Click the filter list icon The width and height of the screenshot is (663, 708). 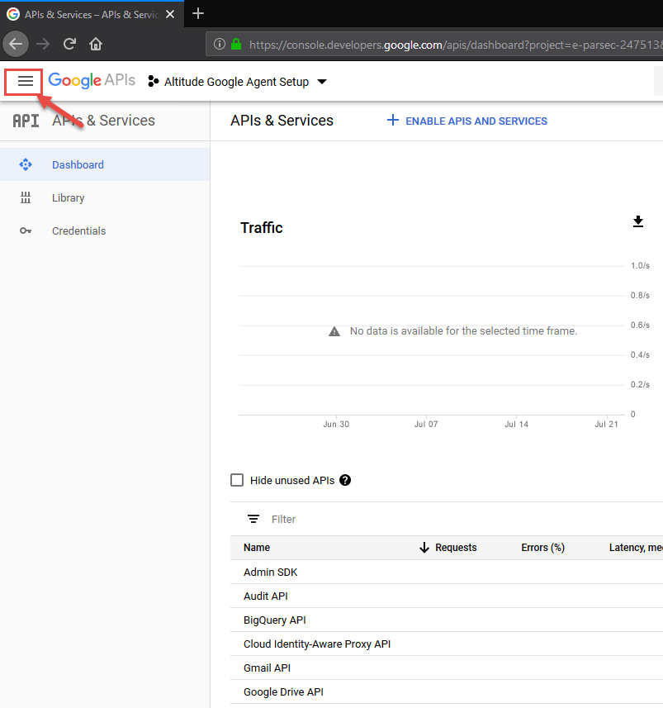(x=253, y=519)
